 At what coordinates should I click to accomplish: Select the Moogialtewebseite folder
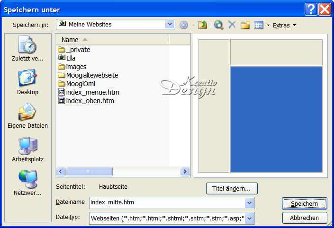click(x=88, y=75)
